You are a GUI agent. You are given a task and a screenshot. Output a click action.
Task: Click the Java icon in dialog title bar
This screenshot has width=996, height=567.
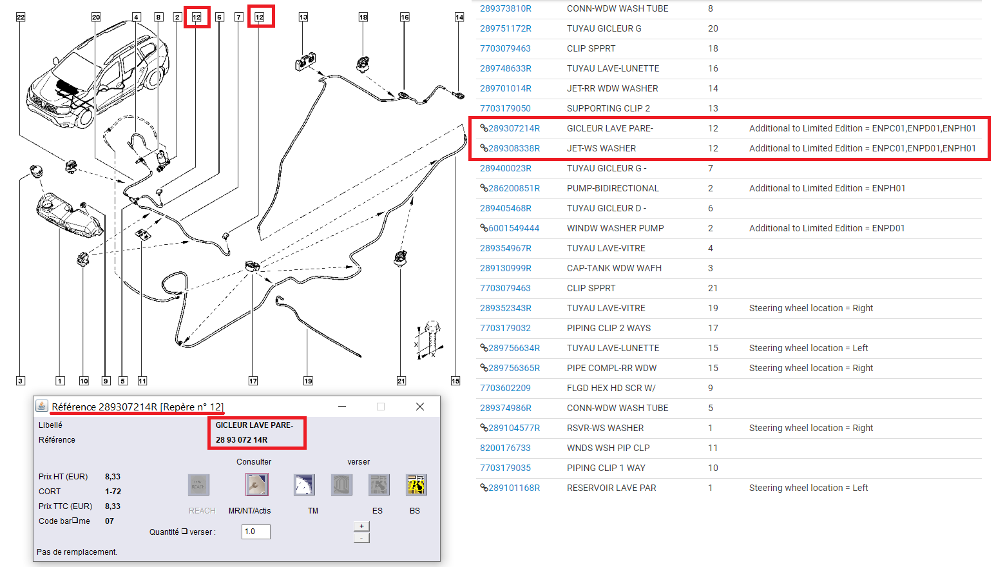coord(42,406)
